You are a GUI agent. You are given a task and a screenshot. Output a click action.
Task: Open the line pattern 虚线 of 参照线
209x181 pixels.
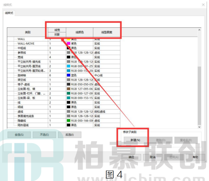pos(107,53)
